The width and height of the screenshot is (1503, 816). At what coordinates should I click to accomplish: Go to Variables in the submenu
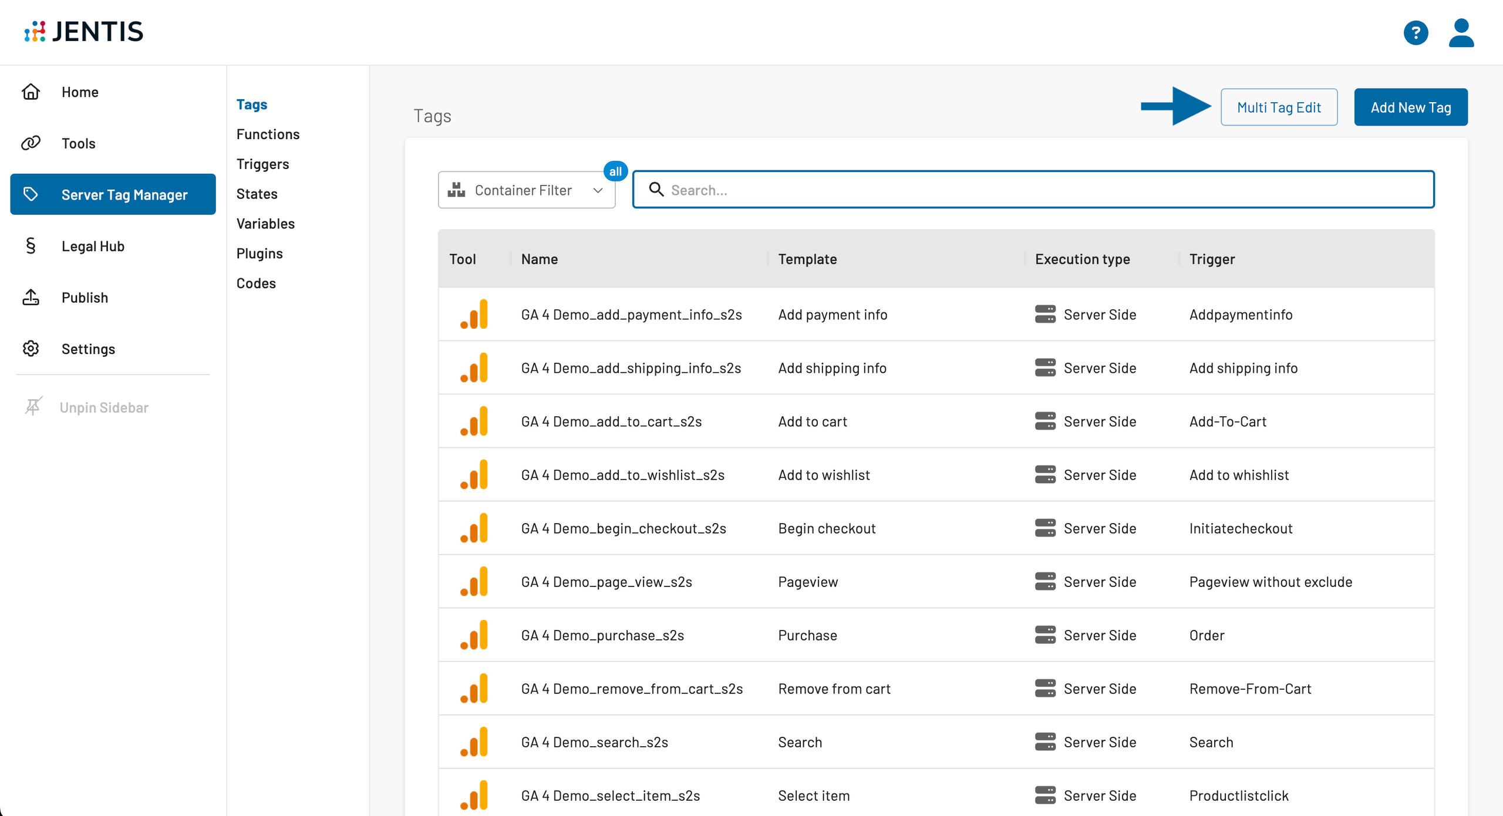[x=265, y=224]
